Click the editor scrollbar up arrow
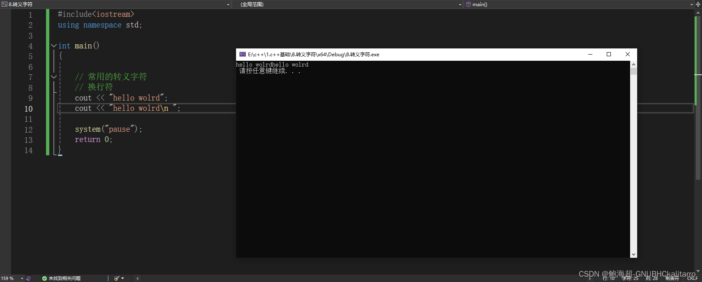The height and width of the screenshot is (282, 702). click(x=698, y=13)
